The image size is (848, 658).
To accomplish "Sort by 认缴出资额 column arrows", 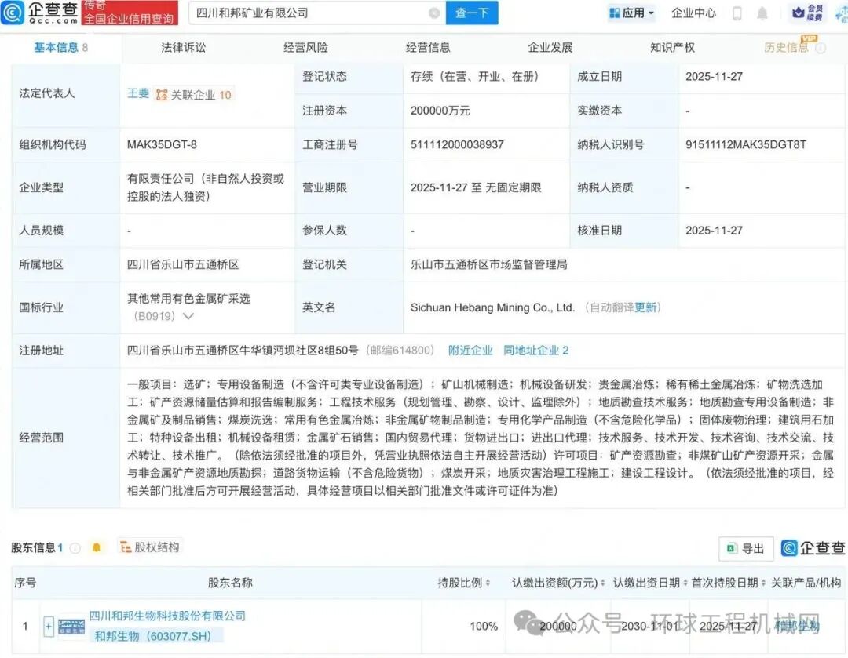I will pos(602,583).
